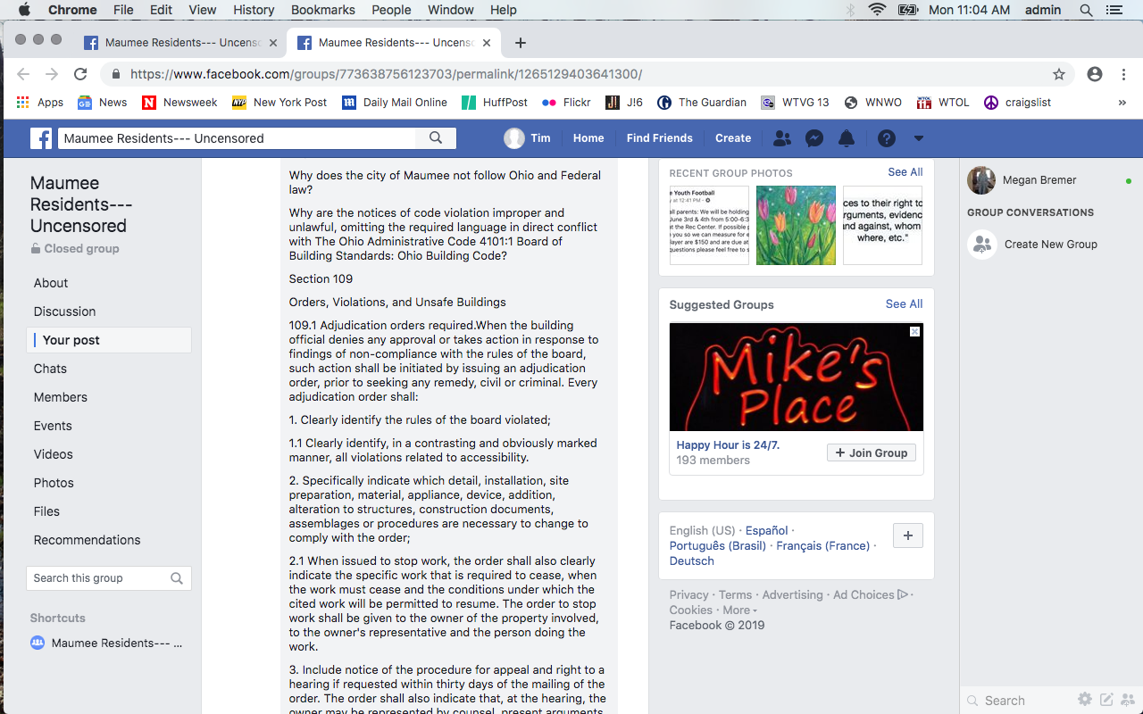Join the Happy Hour is 24/7 group

[x=871, y=453]
